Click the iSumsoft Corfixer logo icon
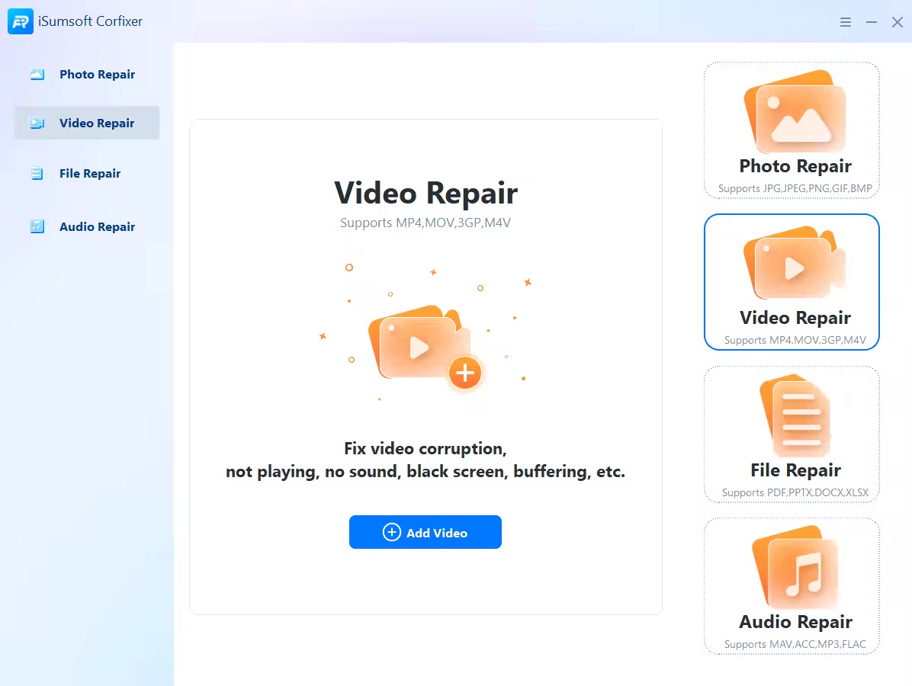The height and width of the screenshot is (686, 912). pyautogui.click(x=21, y=21)
